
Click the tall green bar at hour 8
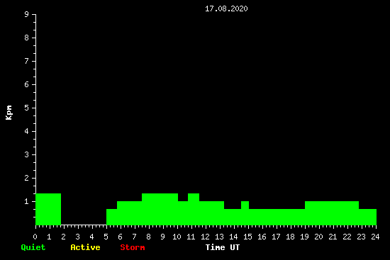click(160, 209)
